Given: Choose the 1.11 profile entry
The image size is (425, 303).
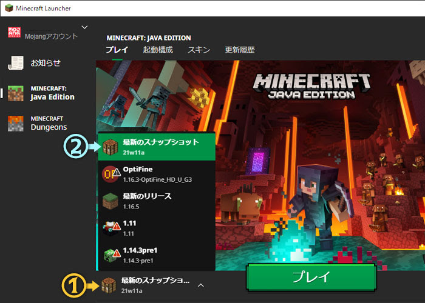Looking at the screenshot, I should tap(157, 228).
